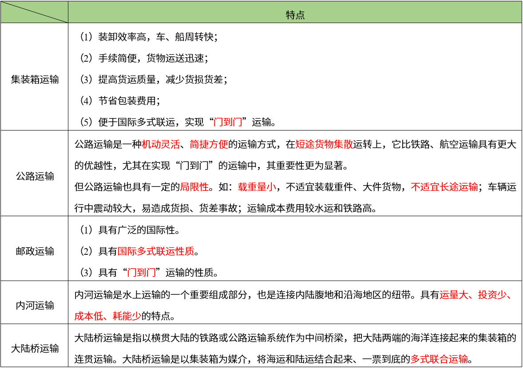523x368 pixels.
Task: Click red text '门到门' in container row
Action: [x=228, y=122]
